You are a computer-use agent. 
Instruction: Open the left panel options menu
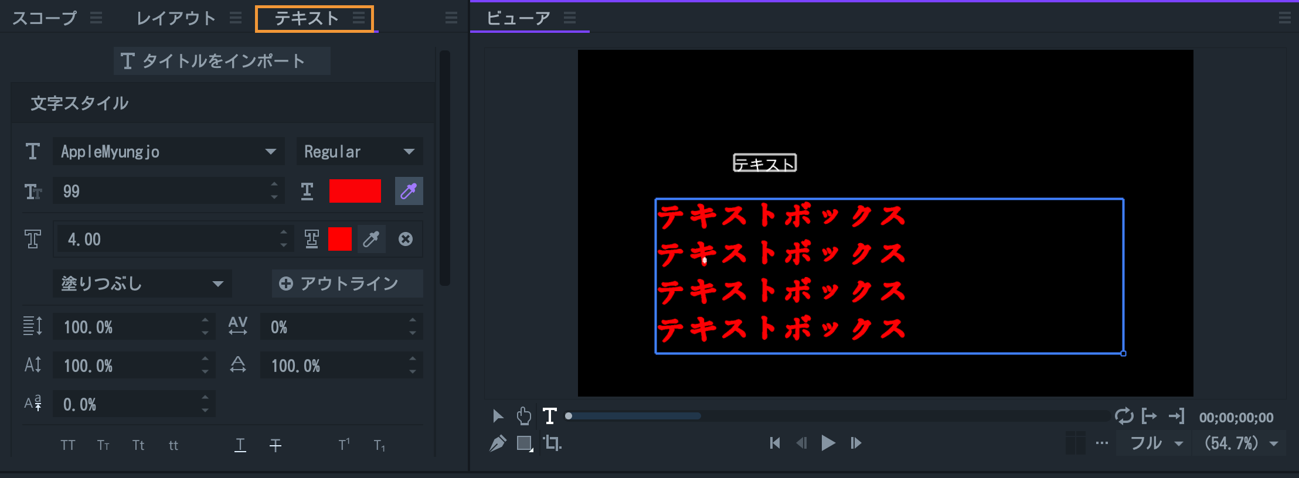pyautogui.click(x=451, y=18)
